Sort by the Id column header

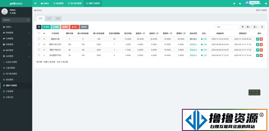[x=44, y=34]
